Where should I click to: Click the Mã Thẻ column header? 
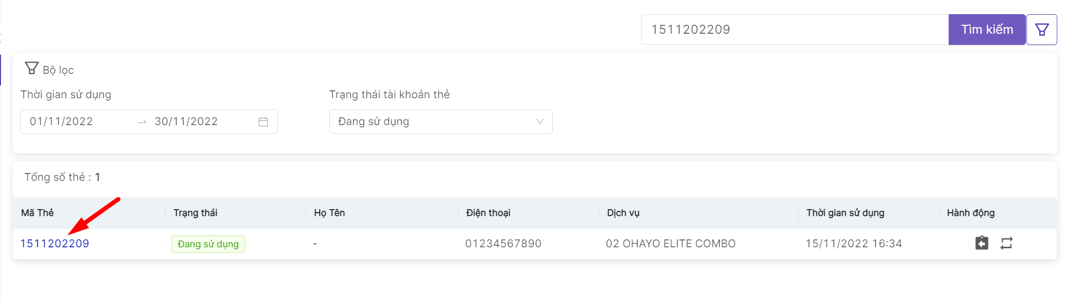38,213
